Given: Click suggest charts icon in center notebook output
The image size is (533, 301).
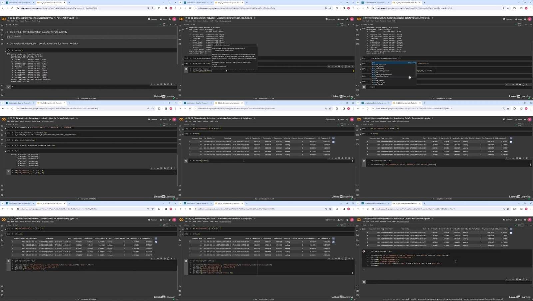Looking at the screenshot, I should [x=333, y=142].
